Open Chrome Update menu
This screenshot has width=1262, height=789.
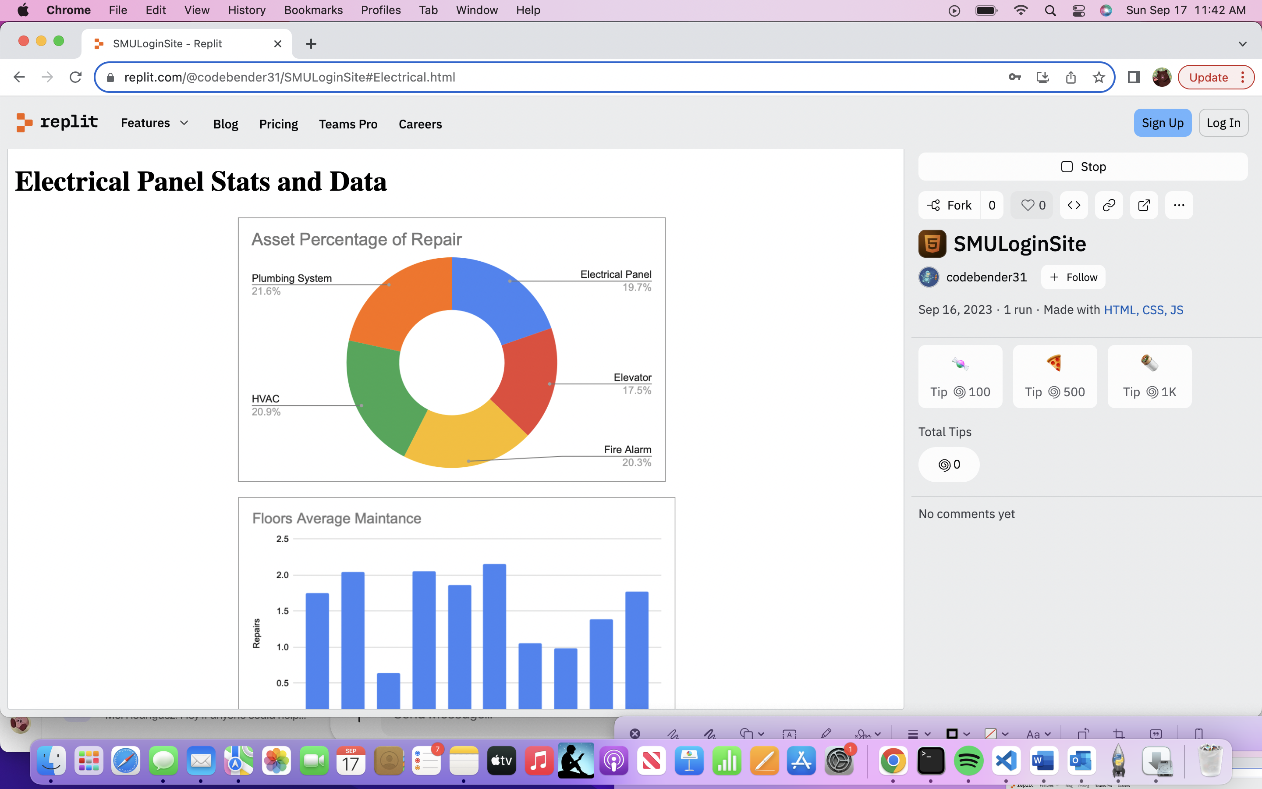tap(1216, 77)
